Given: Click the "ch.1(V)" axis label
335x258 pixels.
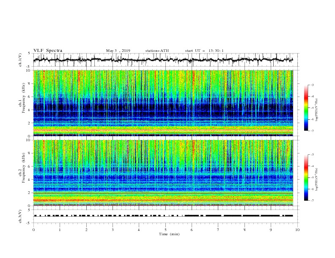Looking at the screenshot, I should (x=20, y=60).
